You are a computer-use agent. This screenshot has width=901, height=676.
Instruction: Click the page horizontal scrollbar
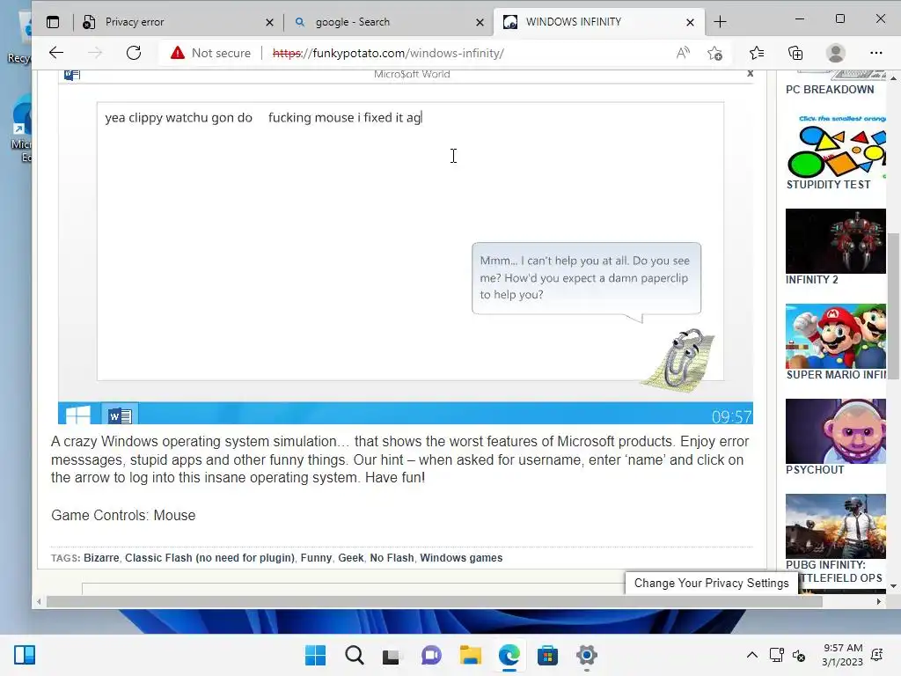pyautogui.click(x=435, y=602)
